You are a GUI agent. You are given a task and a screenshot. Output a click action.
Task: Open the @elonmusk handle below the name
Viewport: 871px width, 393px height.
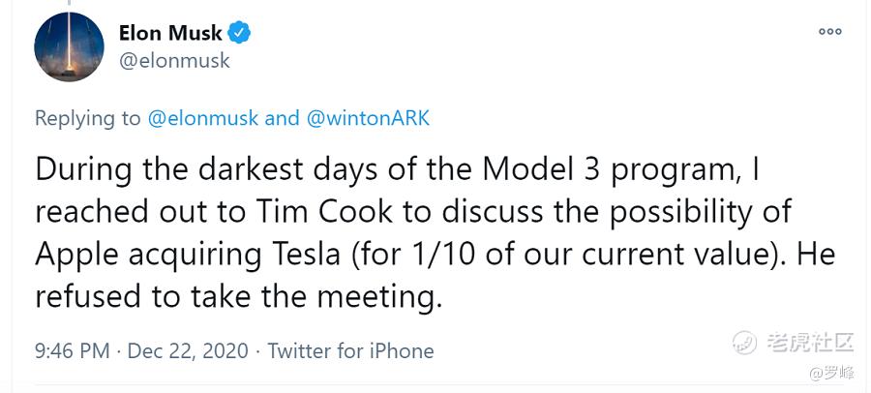point(174,60)
